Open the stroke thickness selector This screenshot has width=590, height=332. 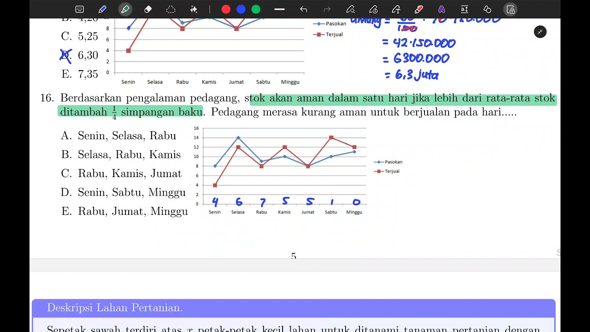279,9
